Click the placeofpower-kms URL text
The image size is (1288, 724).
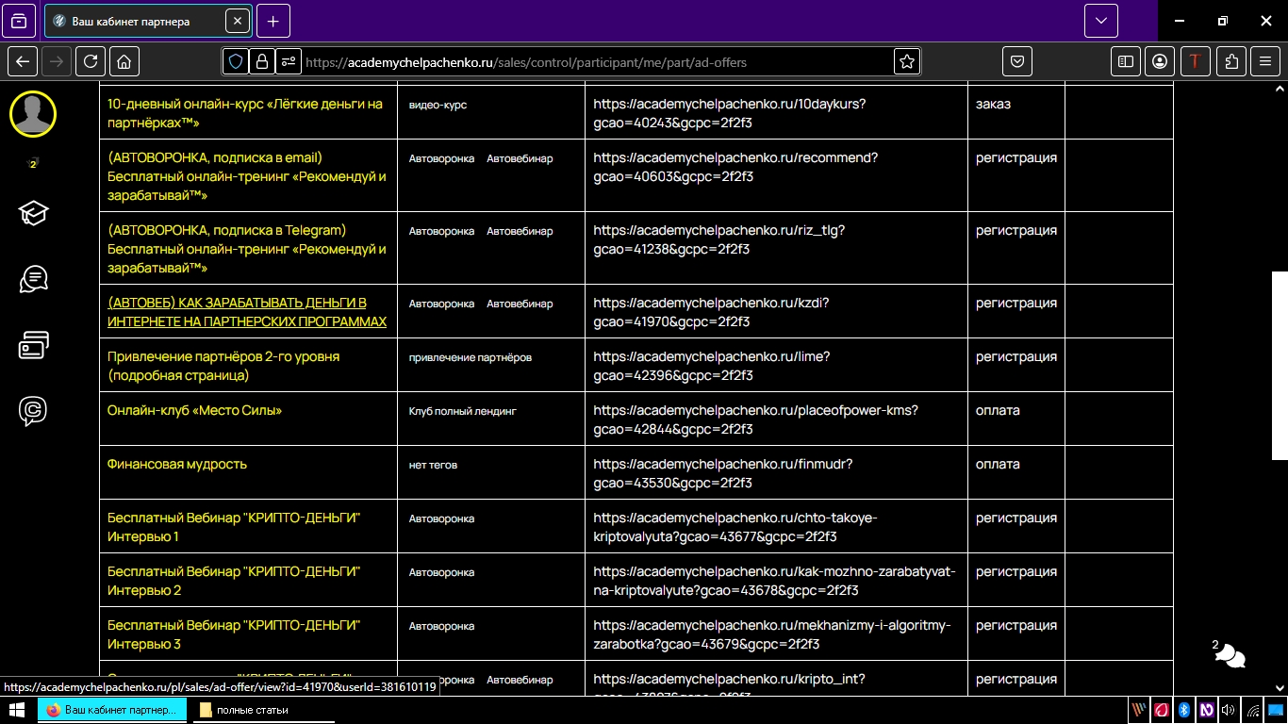click(x=755, y=420)
